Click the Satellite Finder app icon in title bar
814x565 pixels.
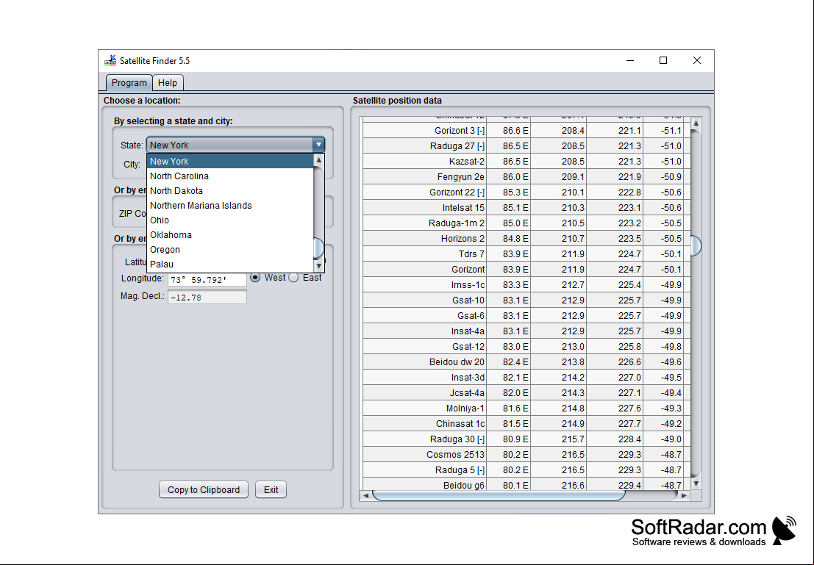pos(110,61)
